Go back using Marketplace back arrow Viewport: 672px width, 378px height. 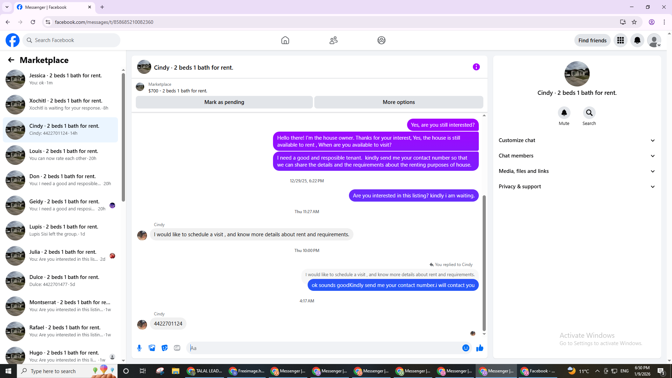11,60
